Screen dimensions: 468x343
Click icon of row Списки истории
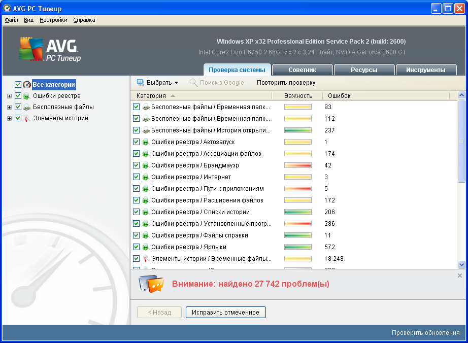click(x=146, y=212)
